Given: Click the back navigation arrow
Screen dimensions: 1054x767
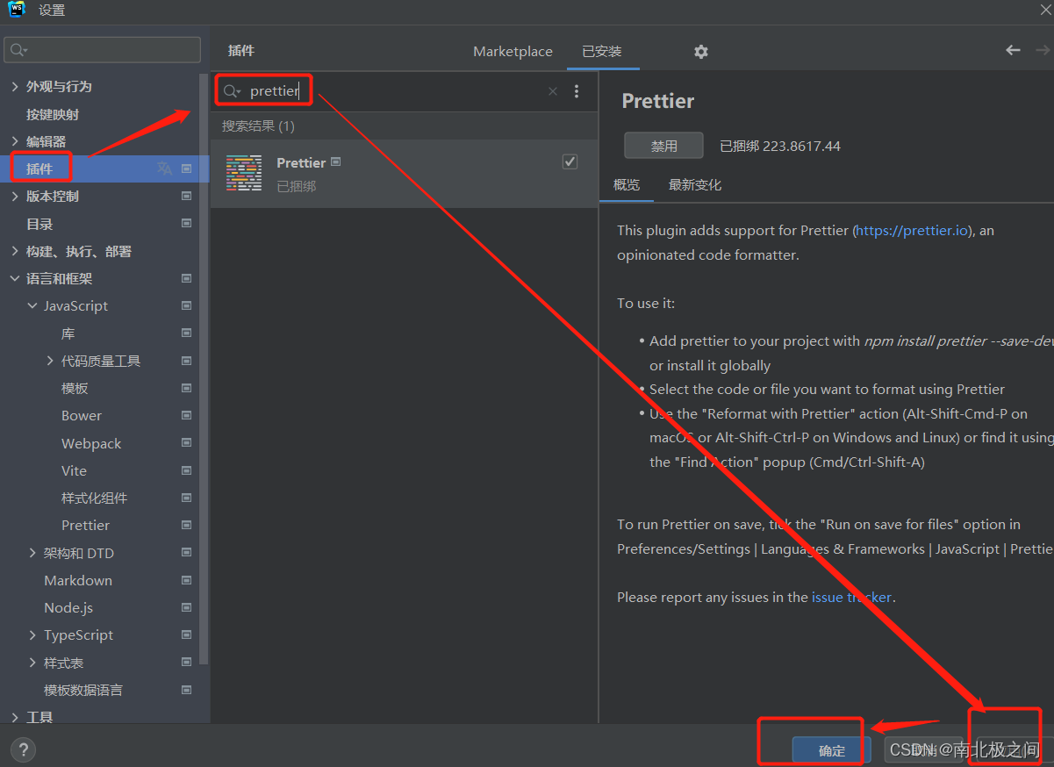Looking at the screenshot, I should pos(1013,50).
